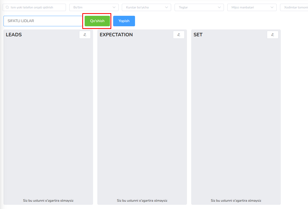Click the blue Yopish button
308x209 pixels.
pos(124,21)
